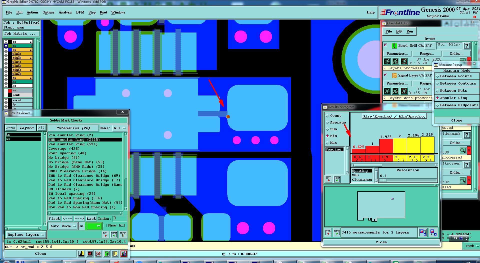The image size is (480, 263).
Task: Click the Board-Drill Check green drill icon
Action: pyautogui.click(x=394, y=45)
